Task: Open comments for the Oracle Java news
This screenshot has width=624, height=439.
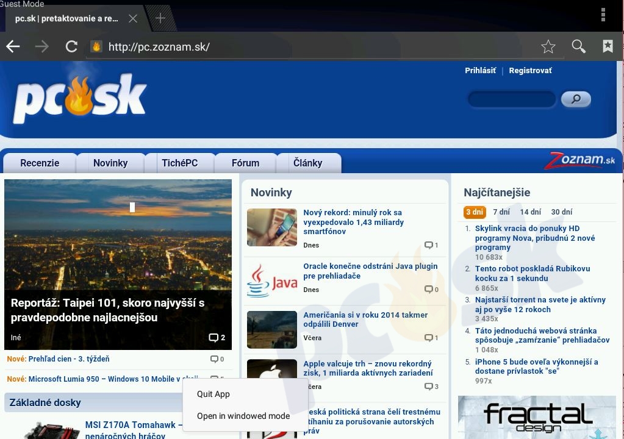Action: click(x=431, y=290)
